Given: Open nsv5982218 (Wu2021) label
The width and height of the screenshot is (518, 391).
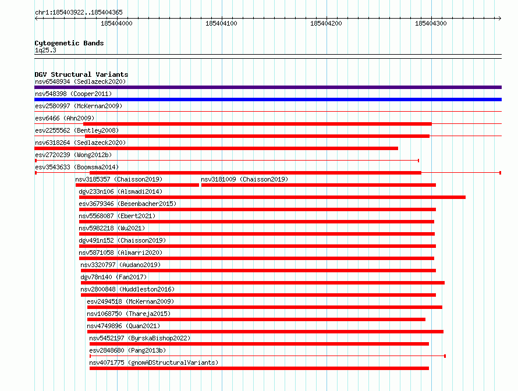Looking at the screenshot, I should tap(112, 228).
